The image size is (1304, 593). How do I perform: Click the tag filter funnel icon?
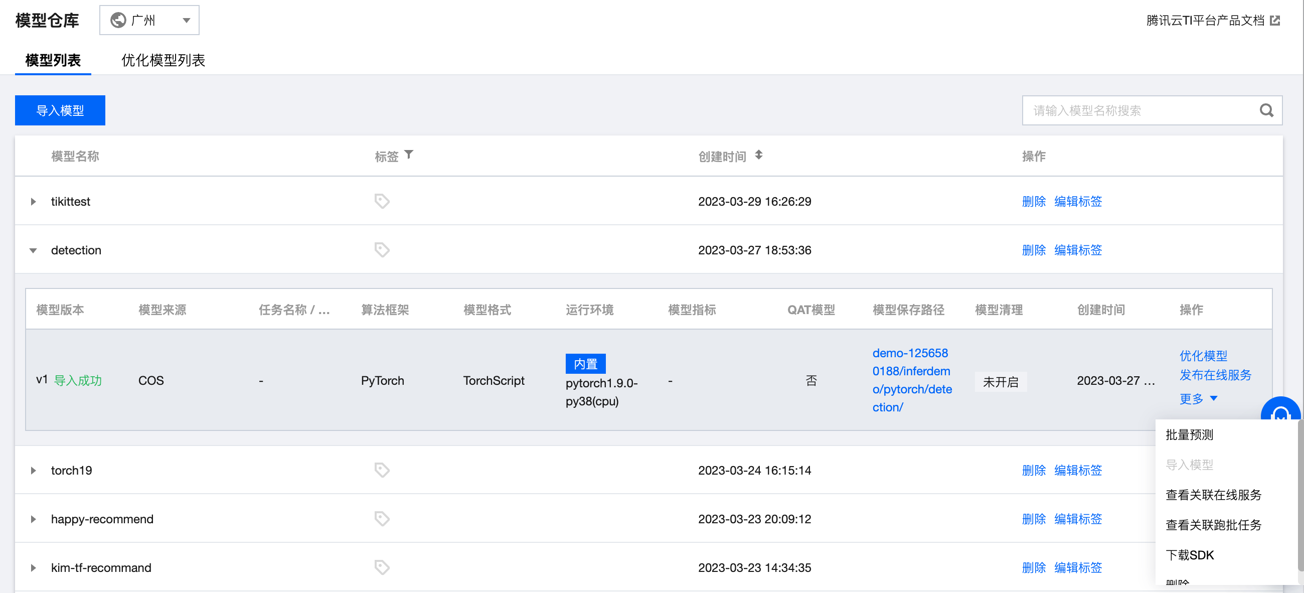[x=409, y=155]
